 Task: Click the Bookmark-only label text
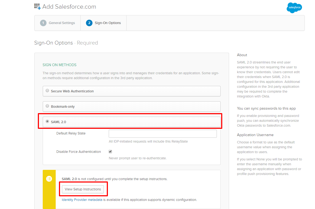(x=63, y=107)
